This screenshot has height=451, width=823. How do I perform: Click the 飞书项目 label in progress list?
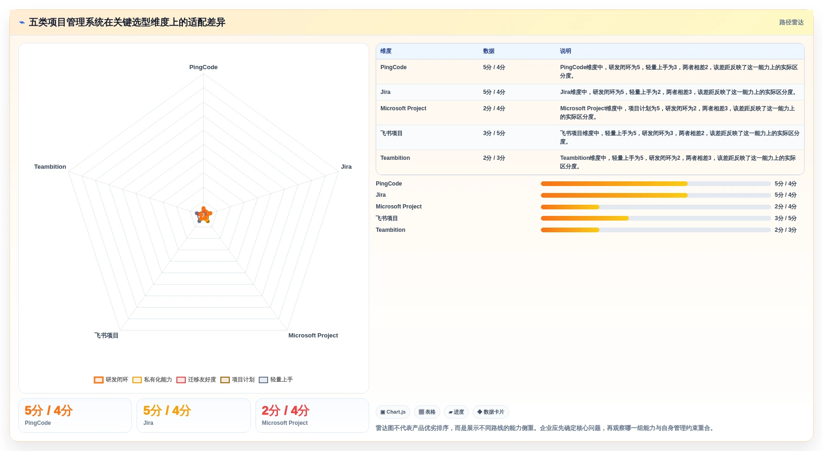[x=387, y=218]
